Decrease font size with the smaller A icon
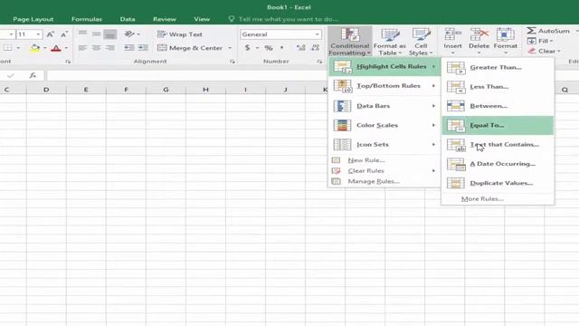579x326 pixels. pyautogui.click(x=64, y=34)
